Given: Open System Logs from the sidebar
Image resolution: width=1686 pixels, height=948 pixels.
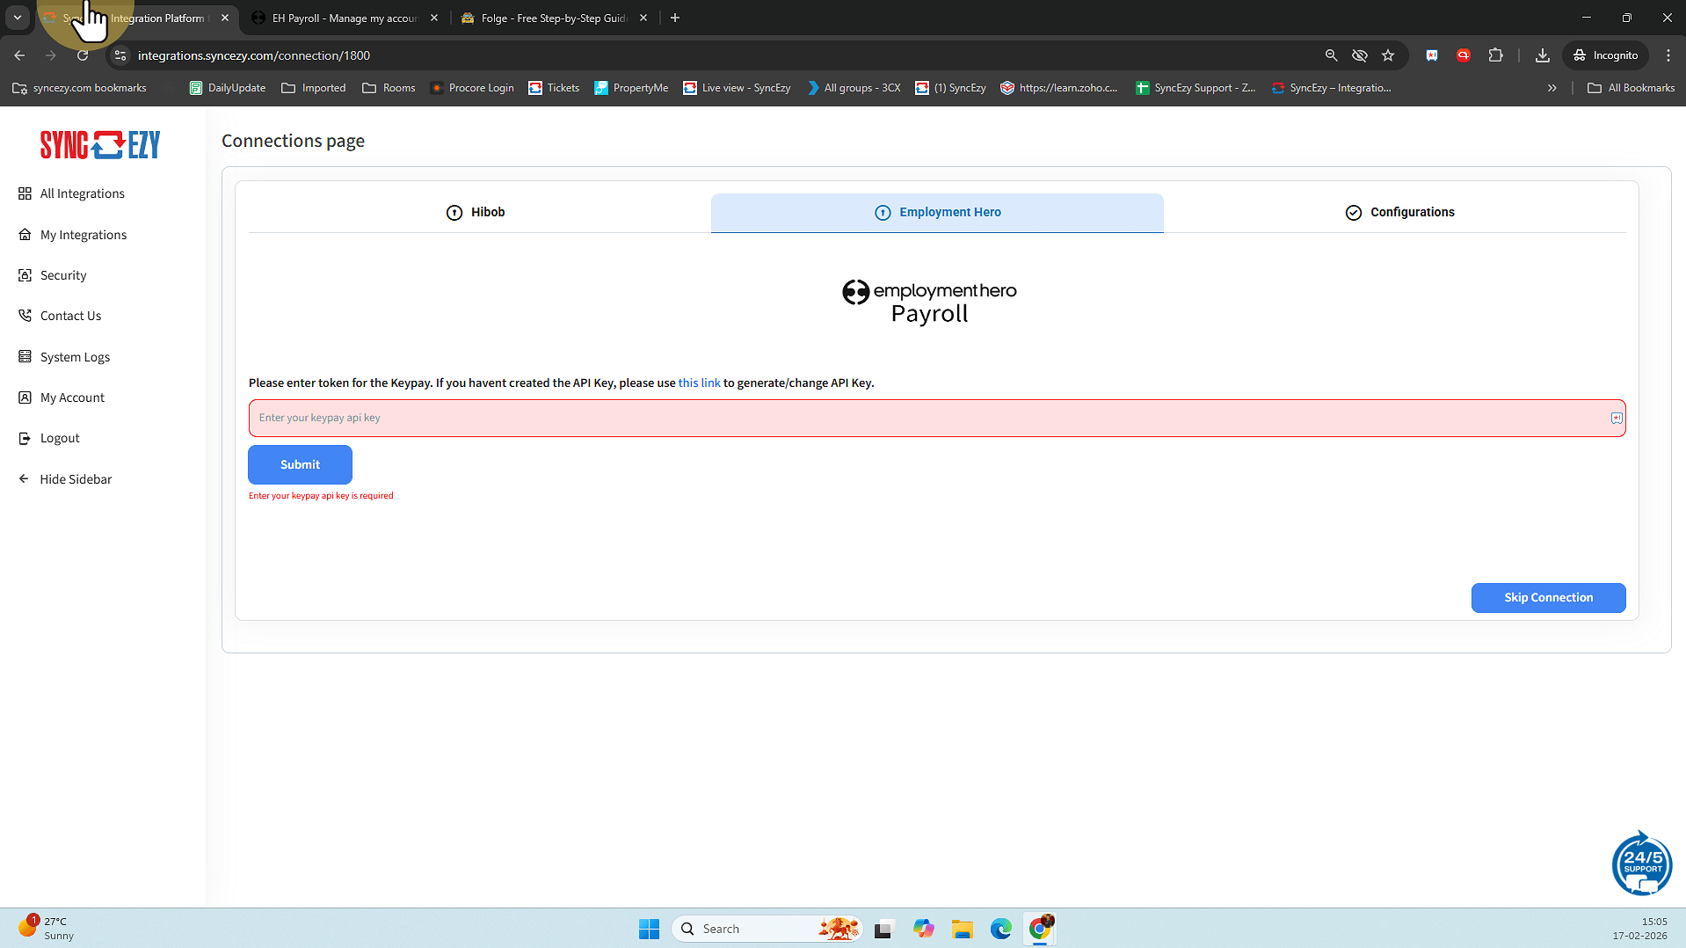Looking at the screenshot, I should tap(75, 357).
